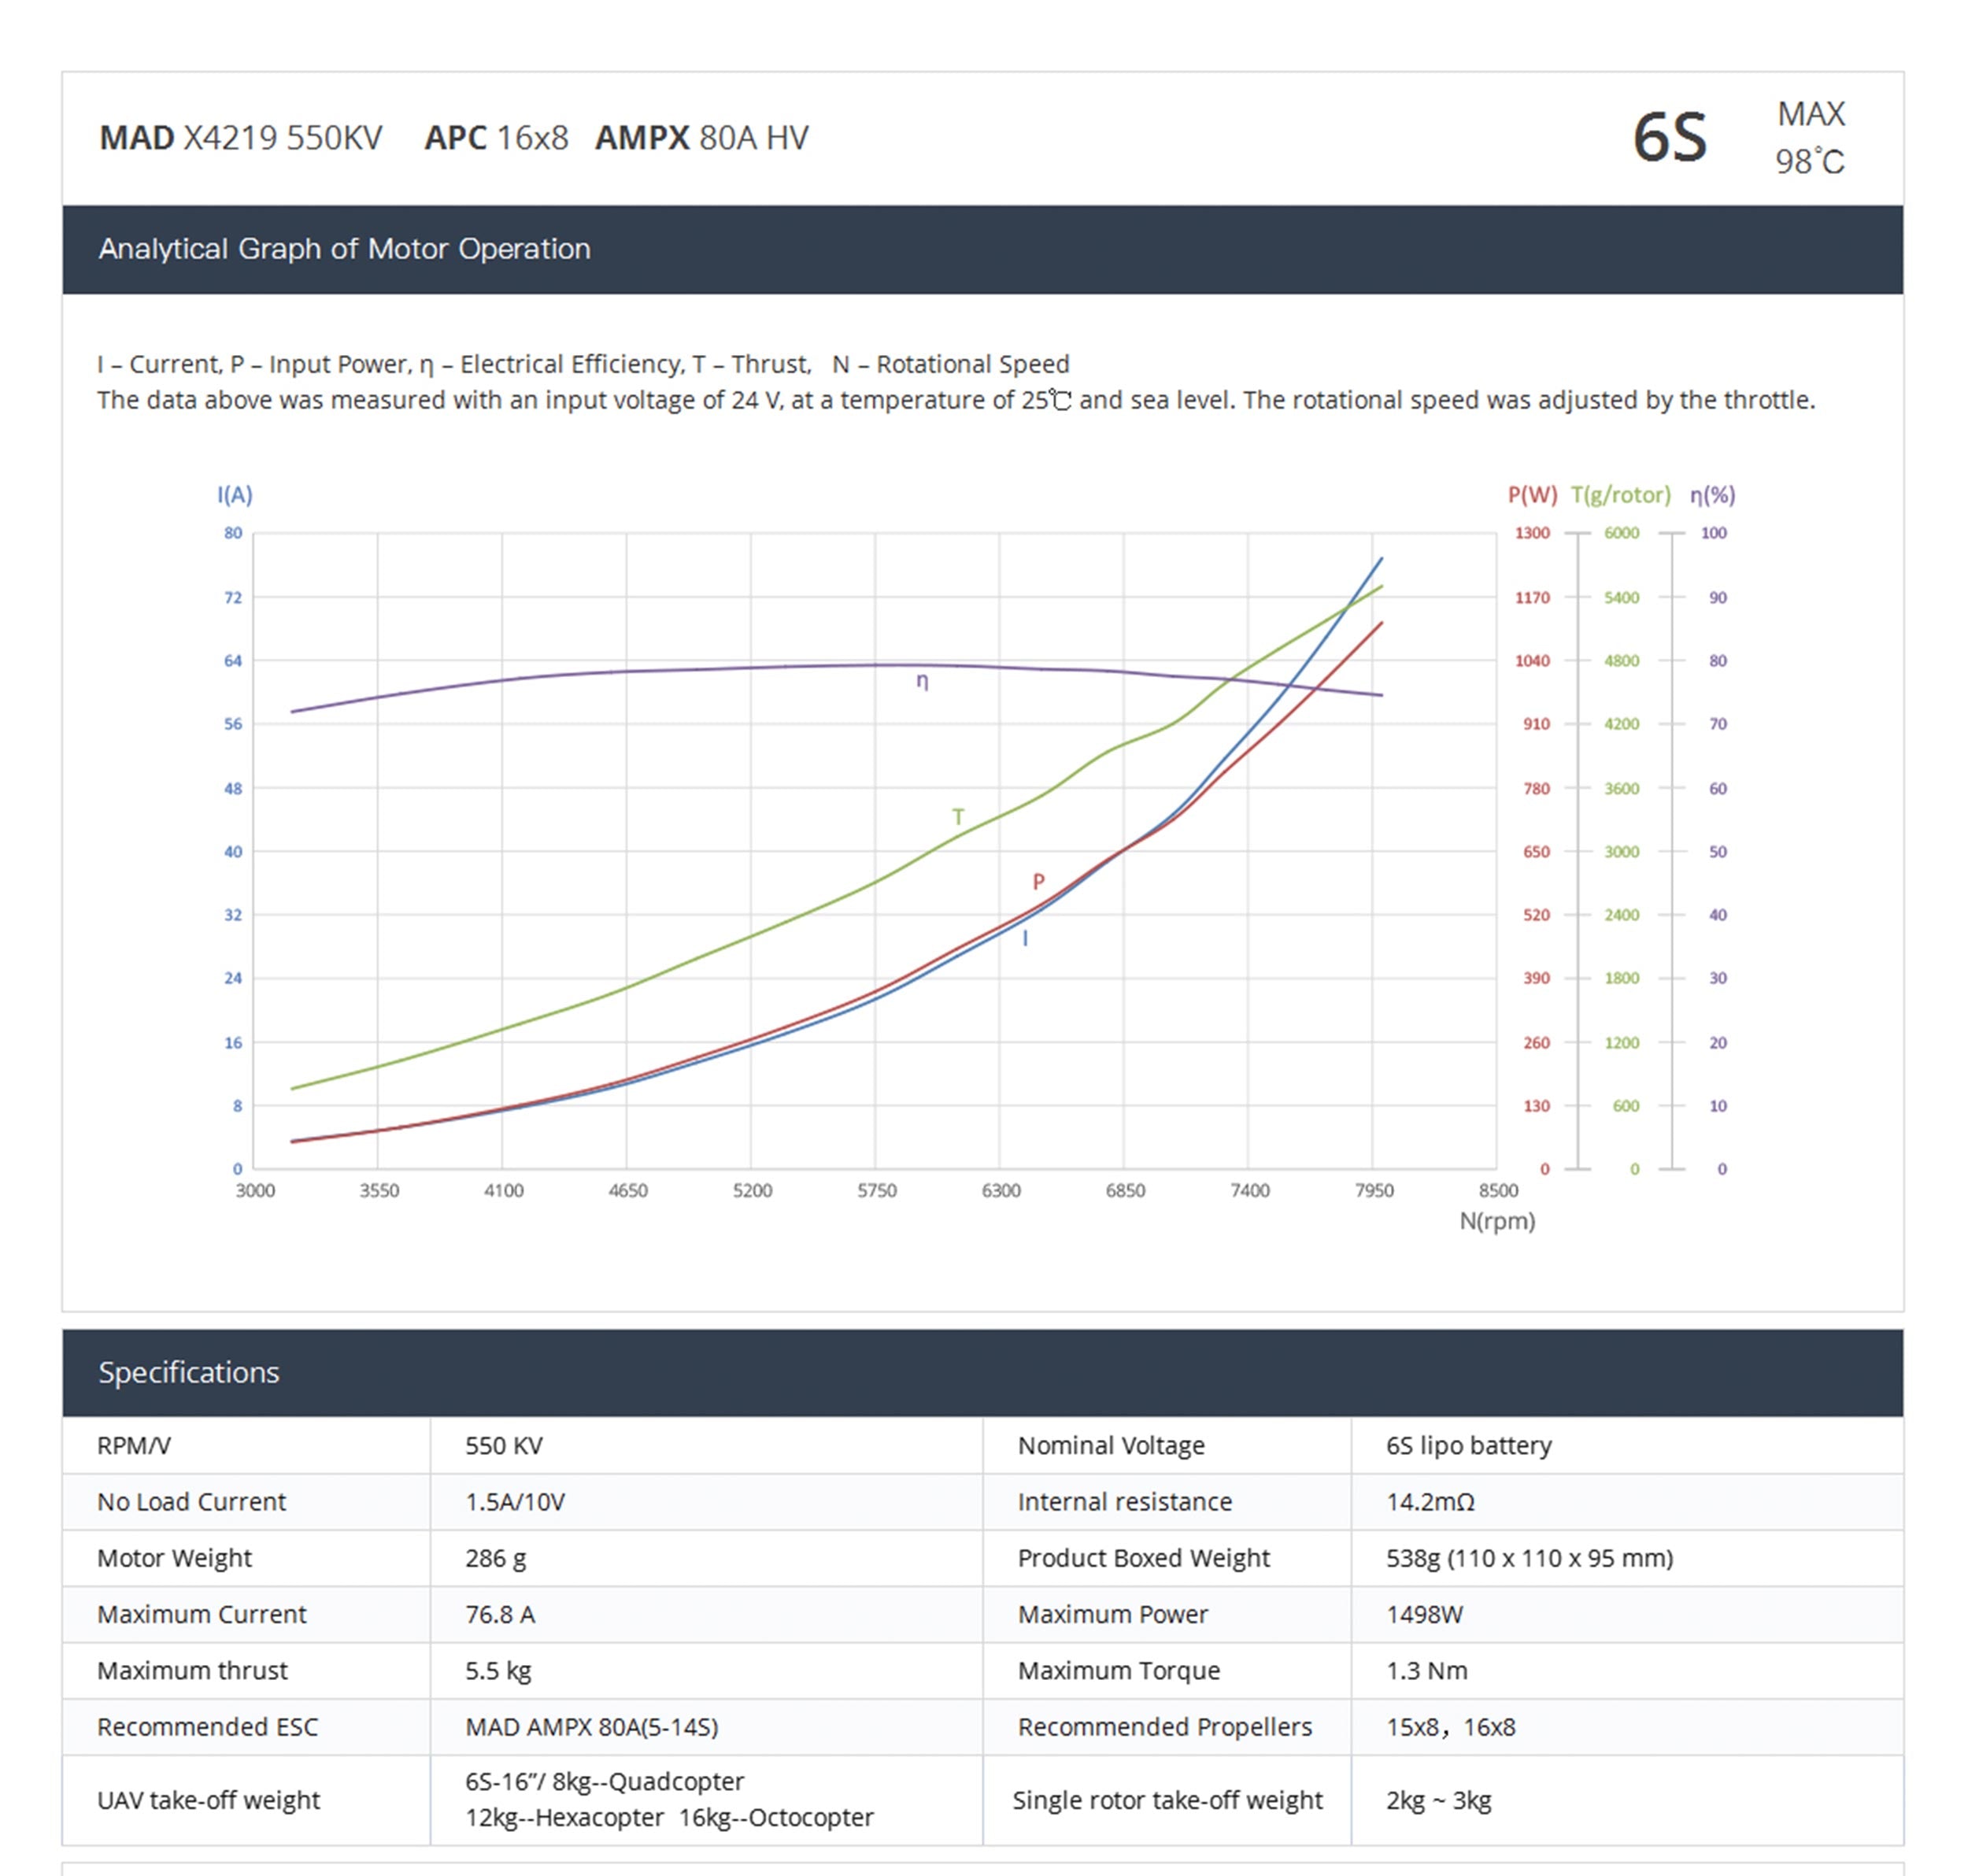The height and width of the screenshot is (1876, 1968).
Task: Click the '1300' power axis tick
Action: point(1532,533)
